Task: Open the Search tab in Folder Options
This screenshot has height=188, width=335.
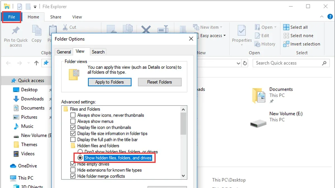Action: coord(98,52)
